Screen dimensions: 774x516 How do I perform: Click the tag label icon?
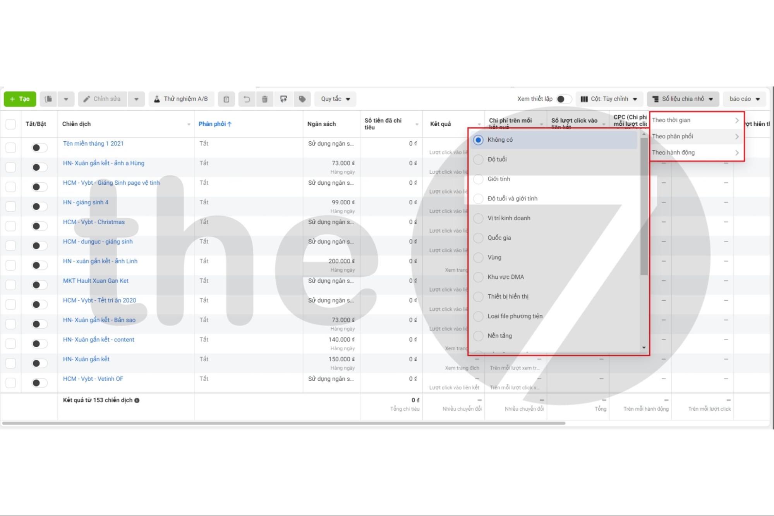[x=302, y=99]
